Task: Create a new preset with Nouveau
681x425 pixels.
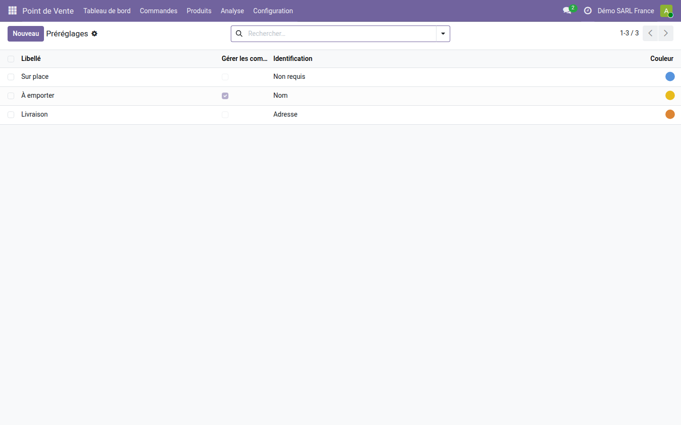Action: coord(26,34)
